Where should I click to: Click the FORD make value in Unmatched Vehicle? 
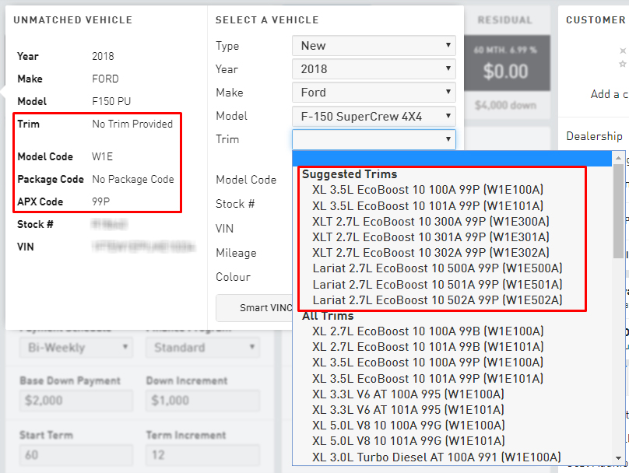pos(106,79)
